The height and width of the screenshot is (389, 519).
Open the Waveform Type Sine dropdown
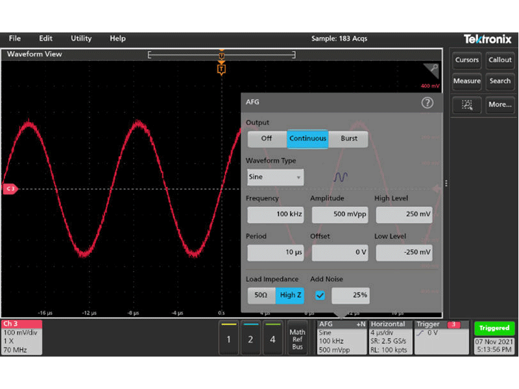275,177
